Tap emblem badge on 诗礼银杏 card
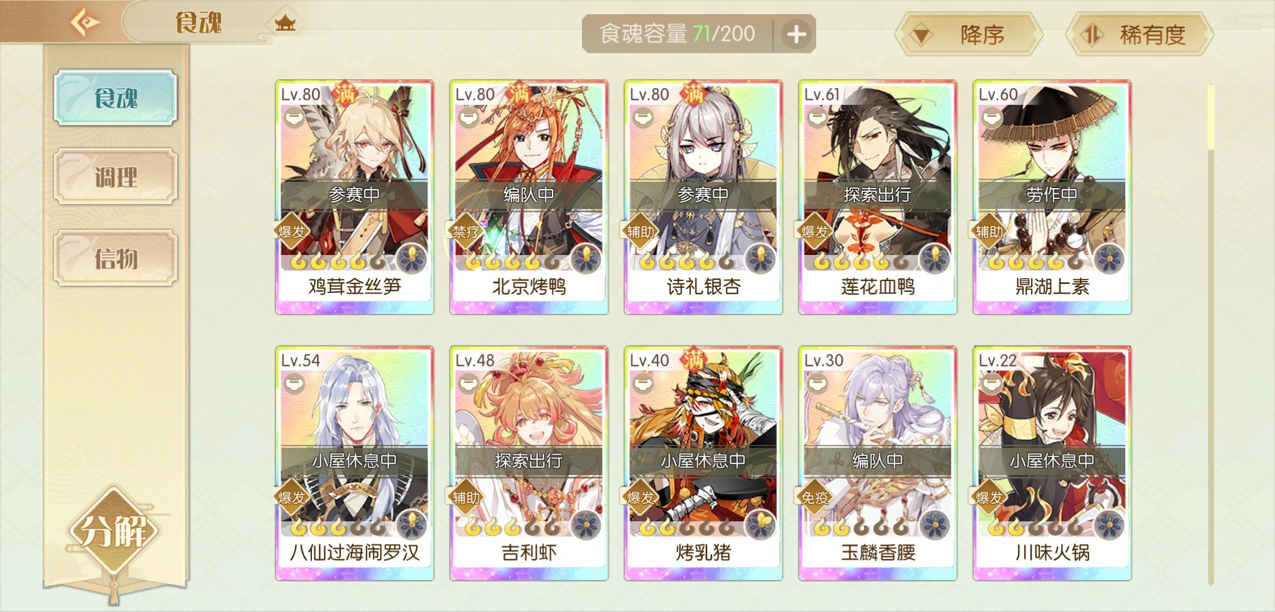The width and height of the screenshot is (1275, 612). tap(760, 259)
